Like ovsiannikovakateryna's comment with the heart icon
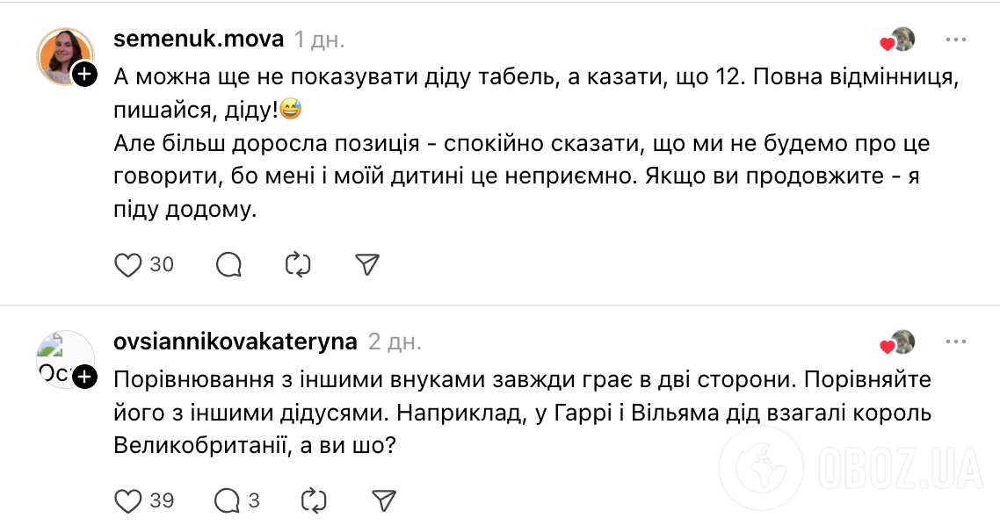This screenshot has height=525, width=1000. (128, 500)
